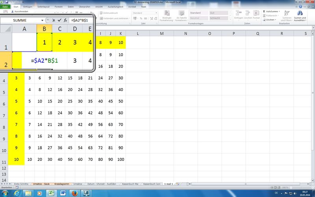Expand the Verbinden und zentrieren dropdown arrow
Image resolution: width=315 pixels, height=197 pixels.
[130, 18]
